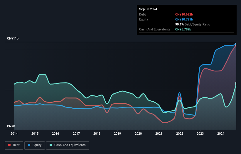The width and height of the screenshot is (241, 154).
Task: Click the CN¥11b y-axis label
Action: [x=13, y=38]
